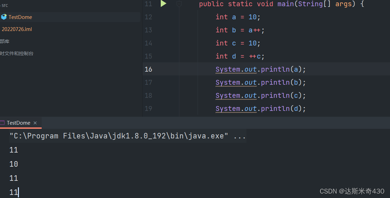390x198 pixels.
Task: Place cursor on 'int b = a++;' line
Action: pyautogui.click(x=240, y=30)
